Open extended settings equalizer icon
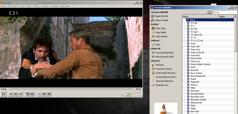 pos(32,94)
